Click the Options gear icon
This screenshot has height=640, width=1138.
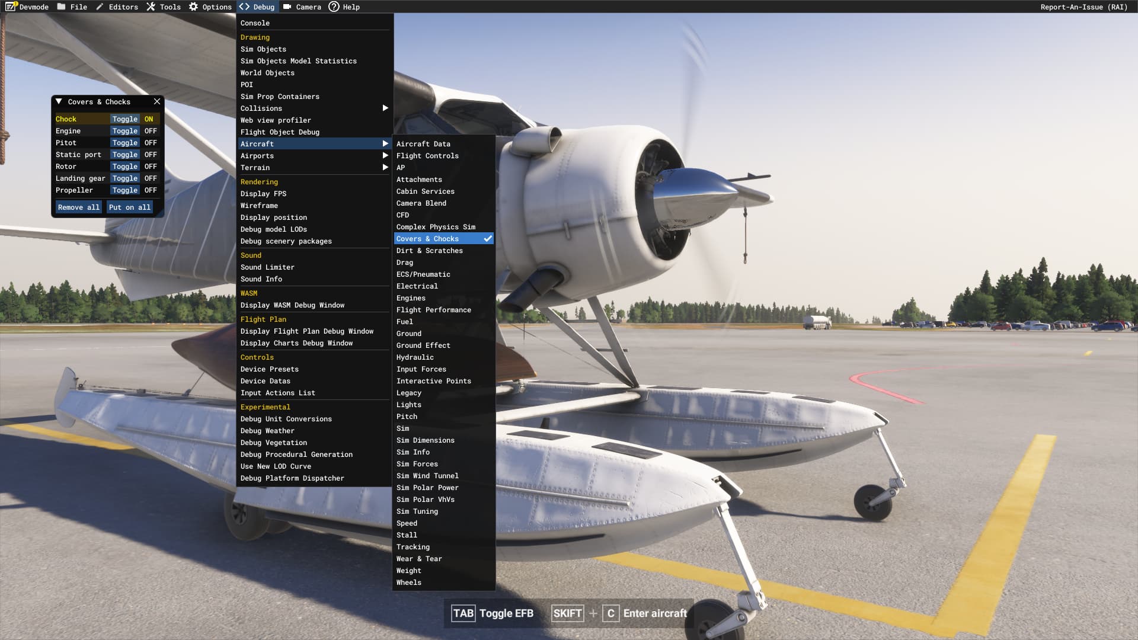click(x=194, y=7)
